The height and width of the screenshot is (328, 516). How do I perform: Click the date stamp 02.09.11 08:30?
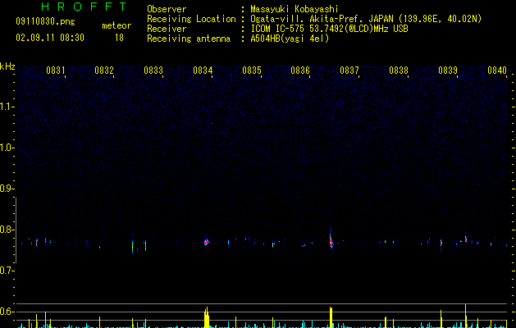point(50,38)
